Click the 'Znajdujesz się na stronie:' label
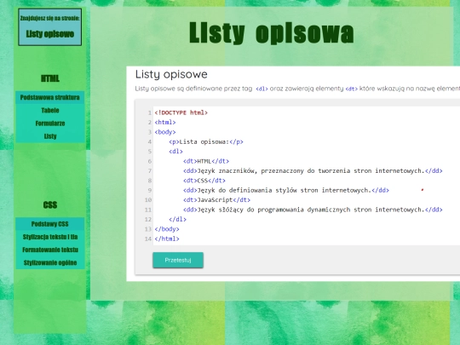460x345 pixels. [x=50, y=18]
